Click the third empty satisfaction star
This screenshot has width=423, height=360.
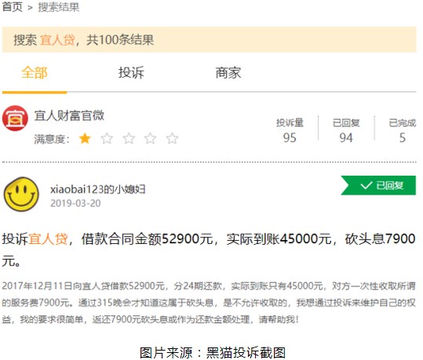129,139
